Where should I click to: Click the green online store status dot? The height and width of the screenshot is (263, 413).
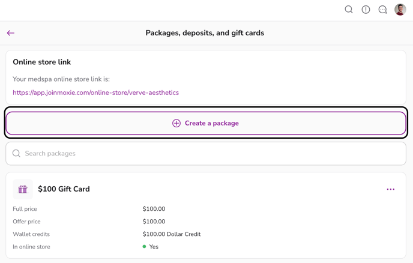coord(145,247)
